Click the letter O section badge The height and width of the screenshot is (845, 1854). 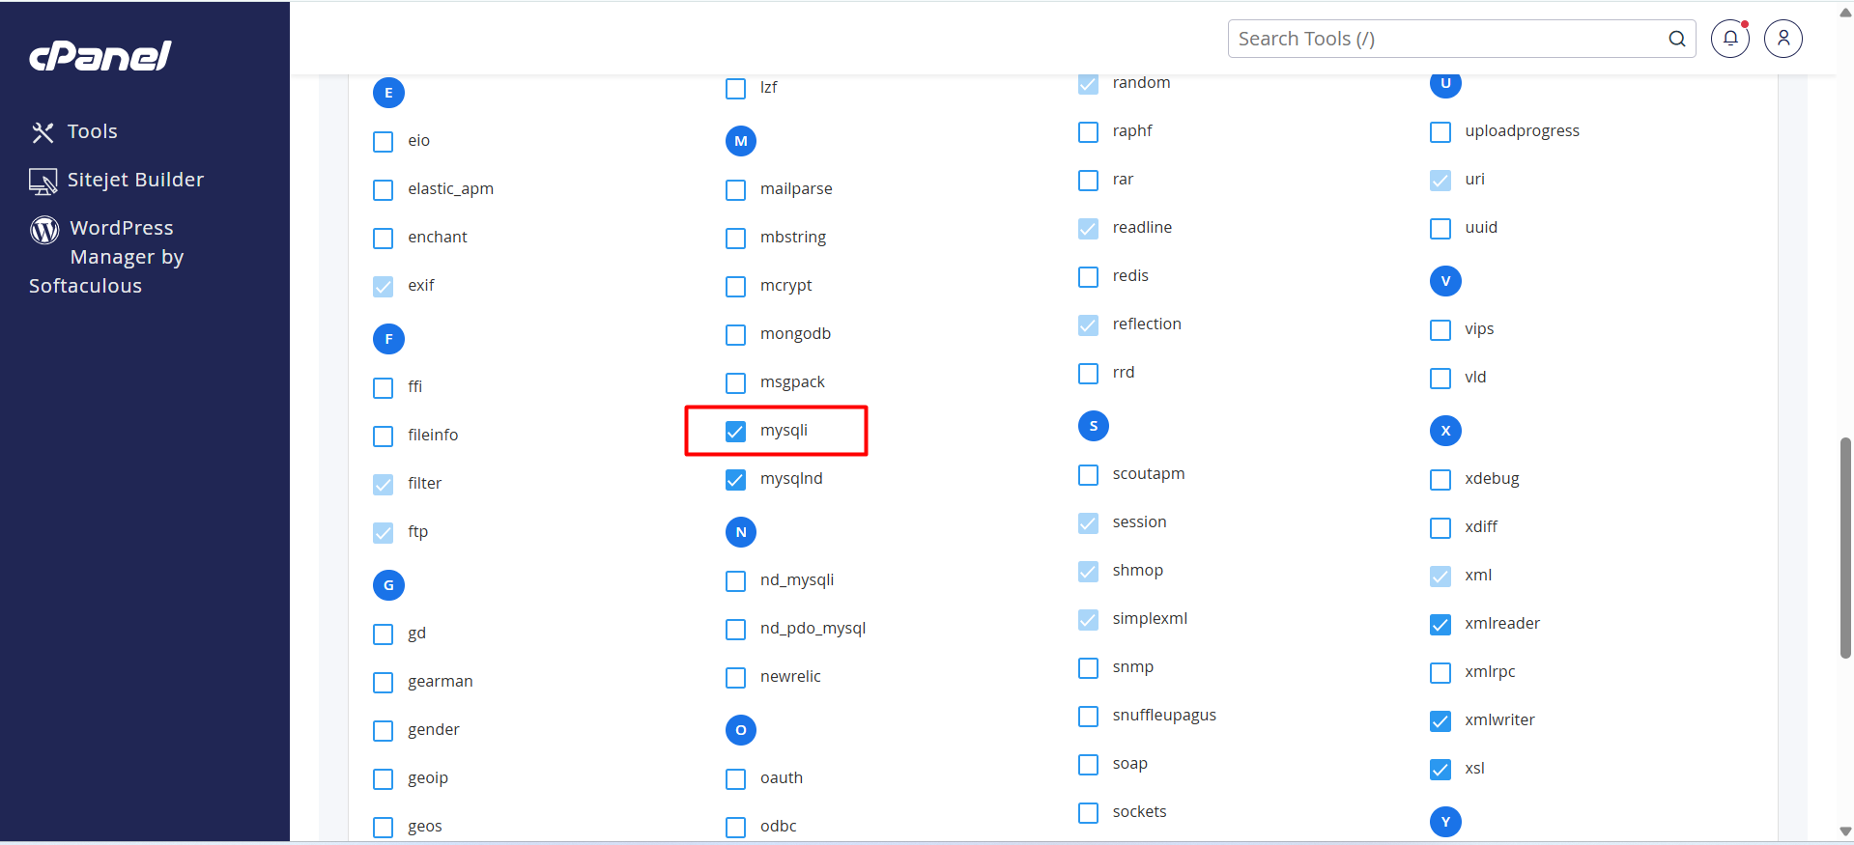point(741,730)
